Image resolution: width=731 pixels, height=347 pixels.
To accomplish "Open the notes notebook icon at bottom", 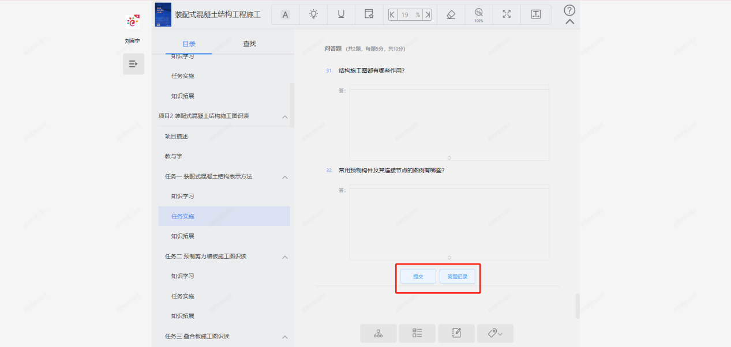I will click(456, 333).
